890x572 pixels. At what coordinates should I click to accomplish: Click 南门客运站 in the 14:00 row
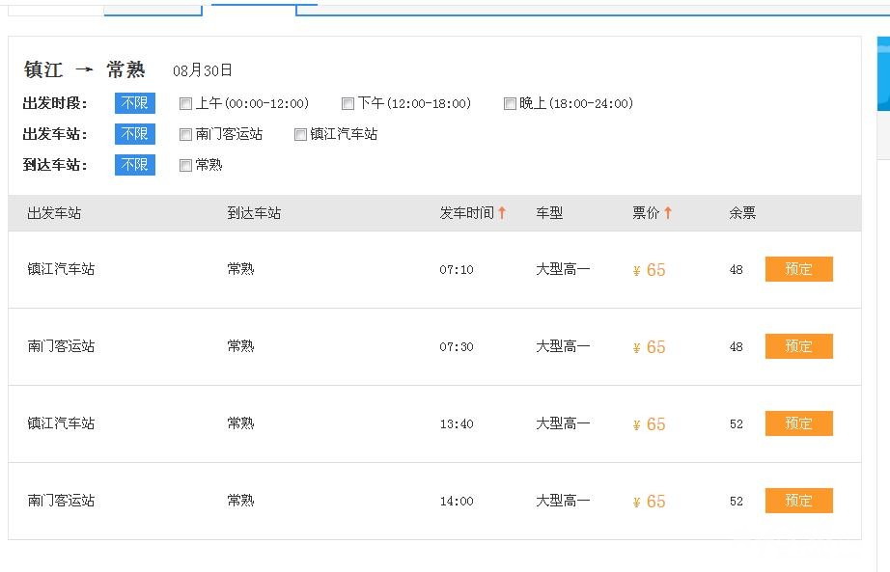tap(62, 501)
